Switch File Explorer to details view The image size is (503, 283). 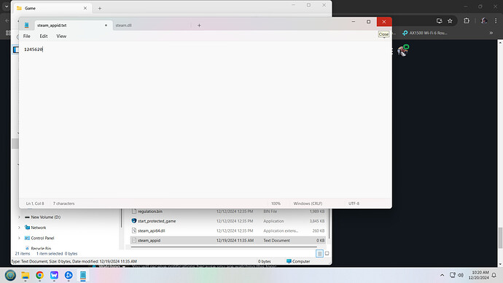pos(319,254)
